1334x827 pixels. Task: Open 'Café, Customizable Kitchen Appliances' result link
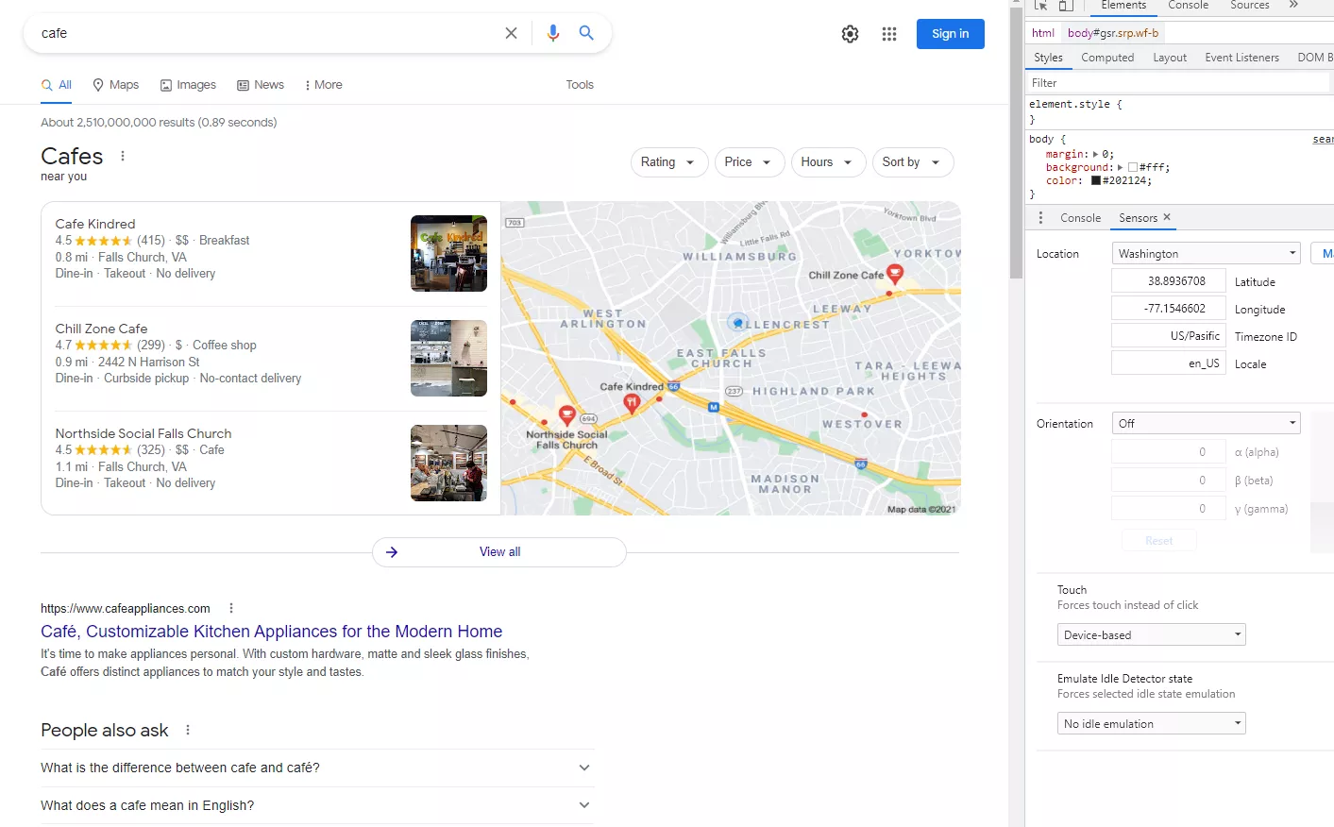pos(272,632)
